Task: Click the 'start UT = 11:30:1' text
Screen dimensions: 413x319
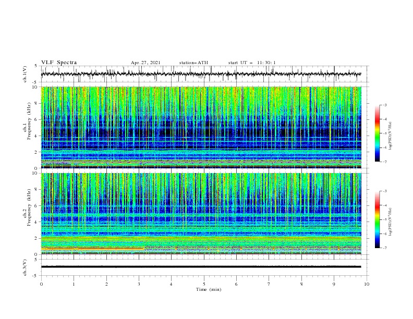Action: click(x=252, y=63)
